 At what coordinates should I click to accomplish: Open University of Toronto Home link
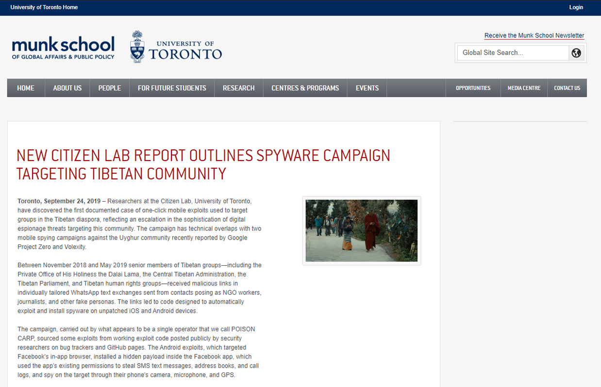[44, 7]
